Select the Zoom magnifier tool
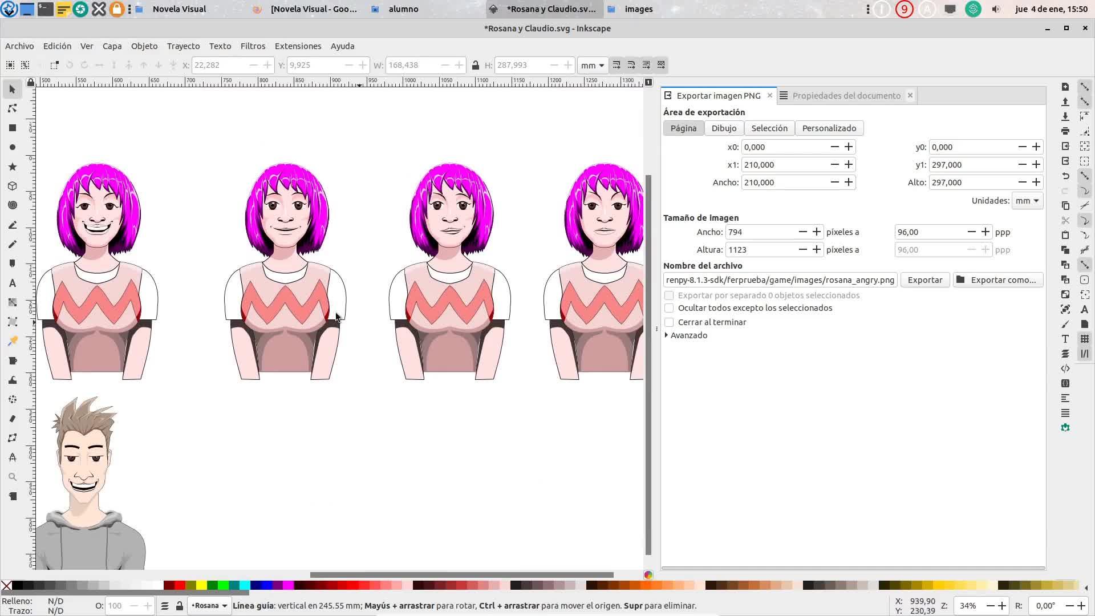The image size is (1095, 616). (13, 477)
